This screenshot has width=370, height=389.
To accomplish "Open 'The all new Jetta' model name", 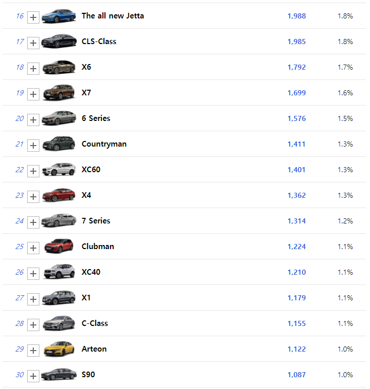I will click(x=113, y=16).
